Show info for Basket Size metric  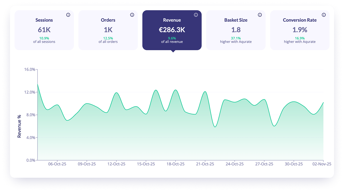point(260,15)
